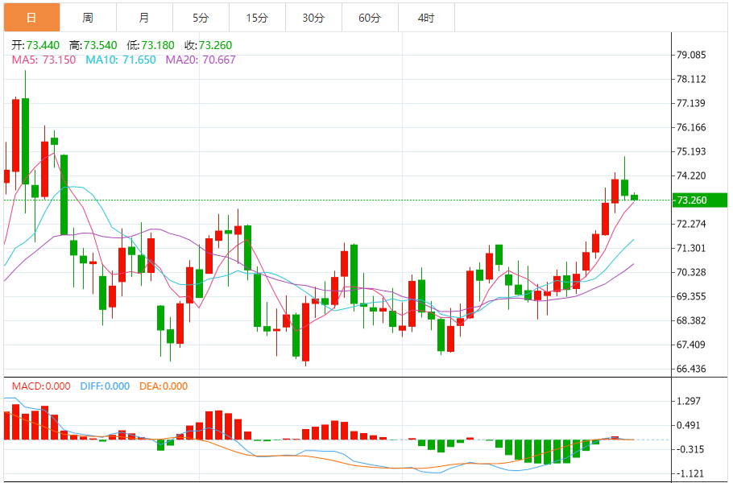Open the 15分 interval tab
Screen dimensions: 733x483
(258, 18)
